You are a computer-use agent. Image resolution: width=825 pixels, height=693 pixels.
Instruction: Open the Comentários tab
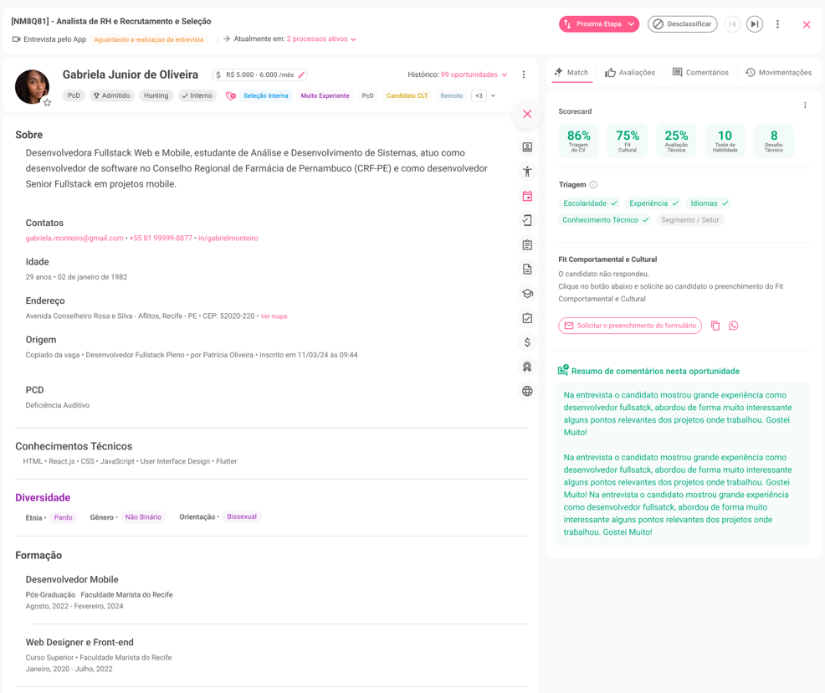(x=700, y=73)
